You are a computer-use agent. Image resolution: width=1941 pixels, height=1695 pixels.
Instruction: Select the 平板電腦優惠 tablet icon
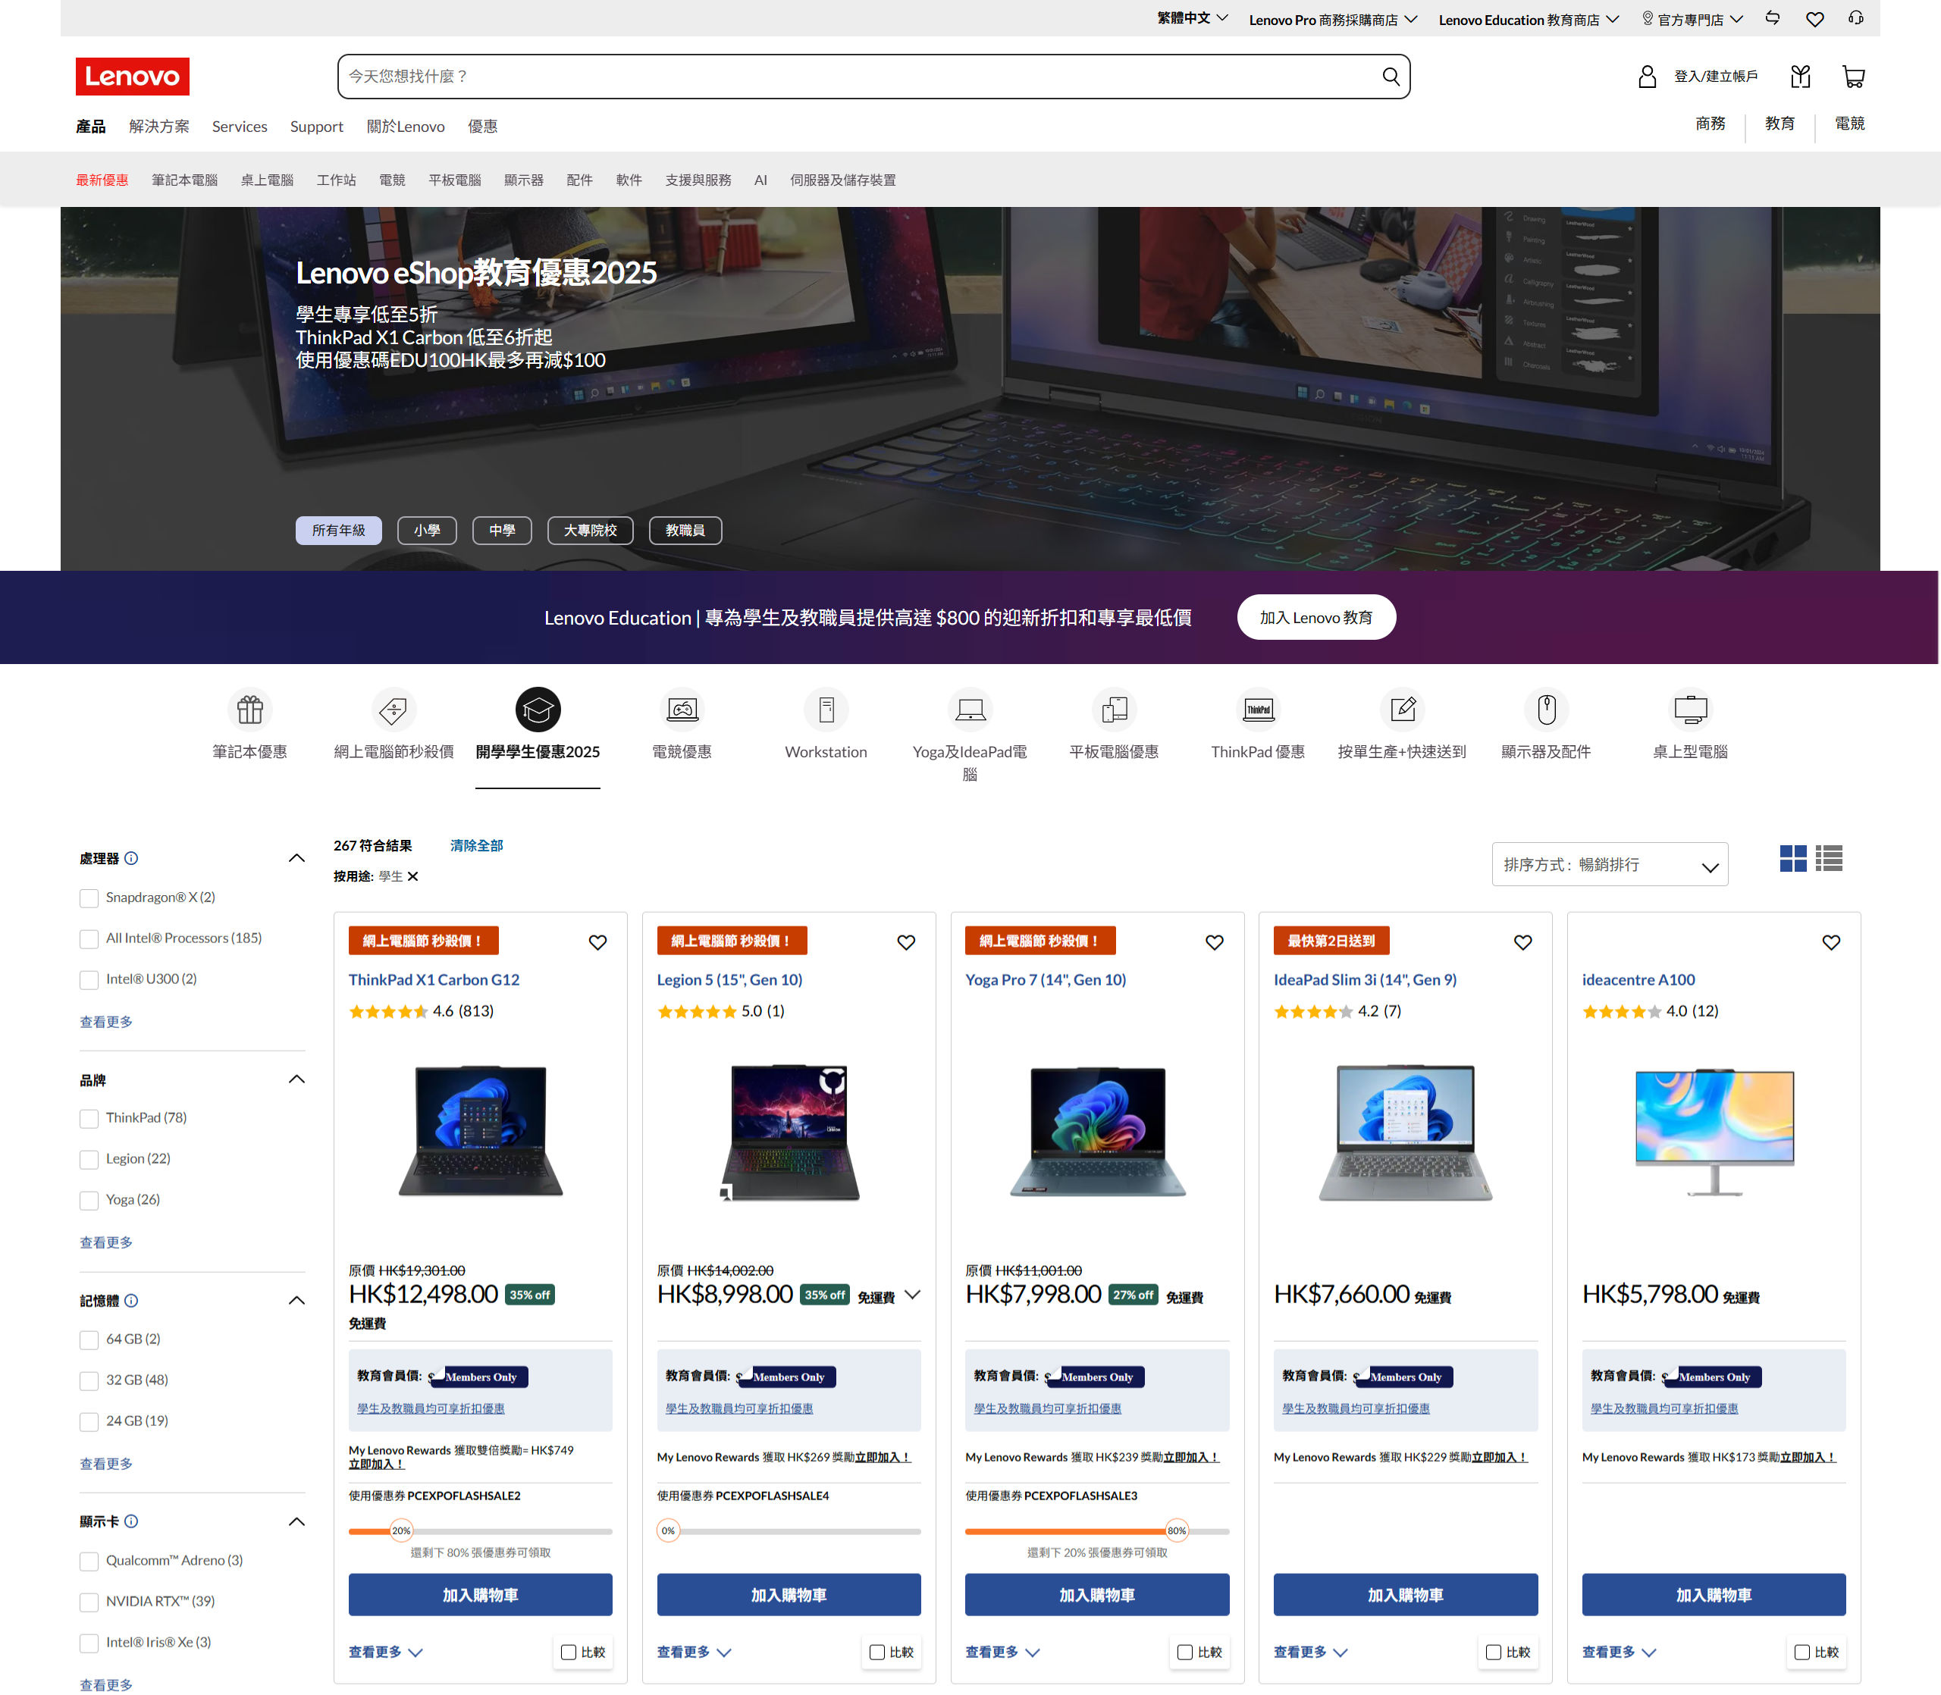(1115, 710)
